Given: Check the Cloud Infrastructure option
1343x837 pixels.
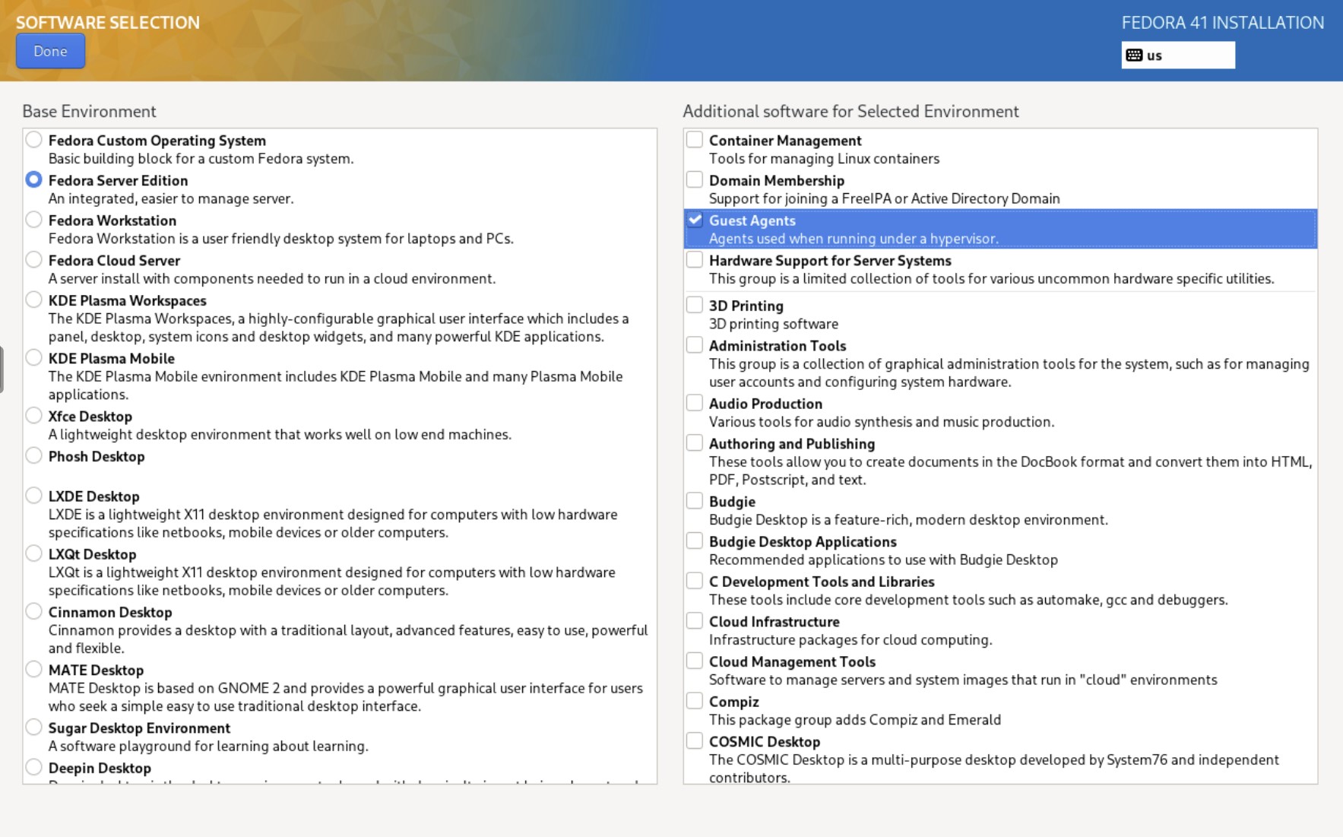Looking at the screenshot, I should point(695,622).
